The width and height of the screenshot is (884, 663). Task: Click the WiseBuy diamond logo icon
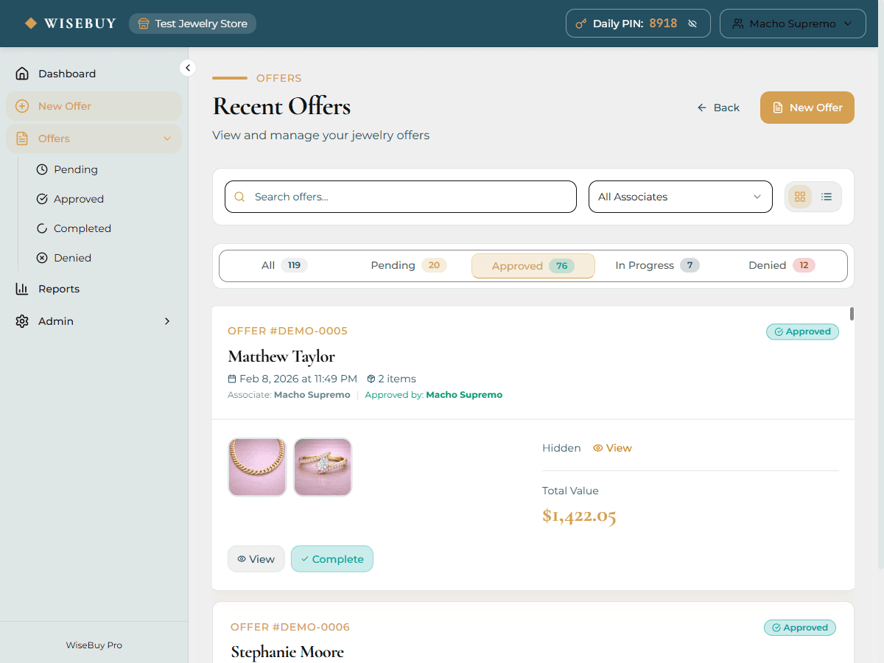(31, 24)
